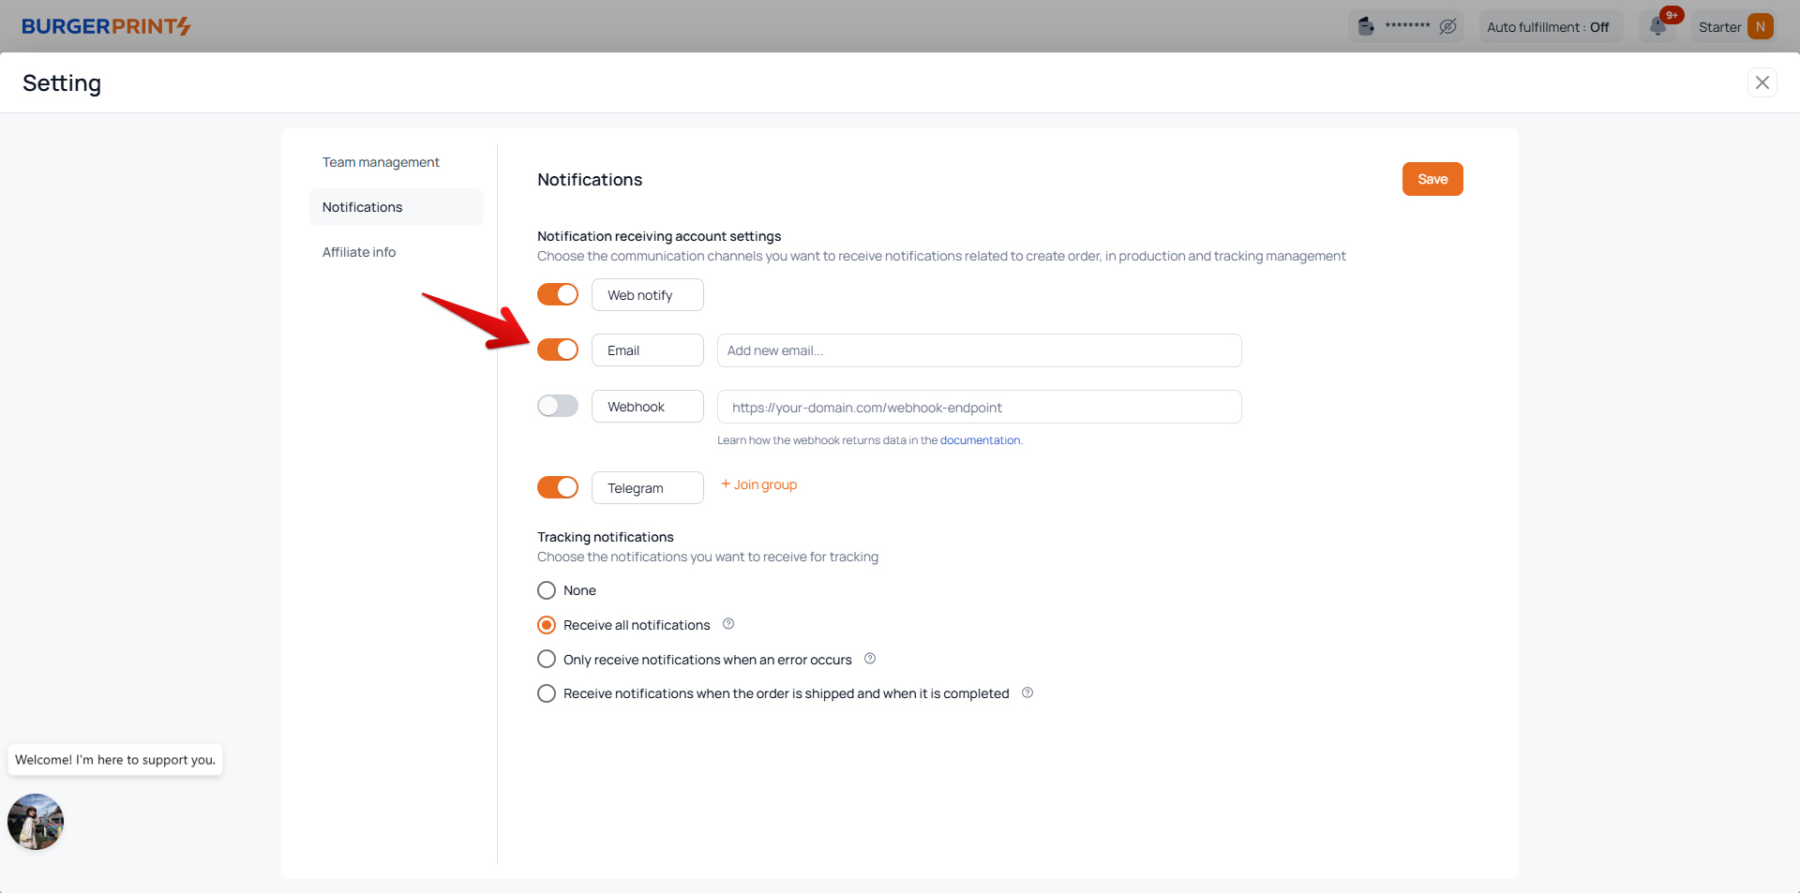This screenshot has height=893, width=1800.
Task: Close the Setting panel
Action: coord(1762,82)
